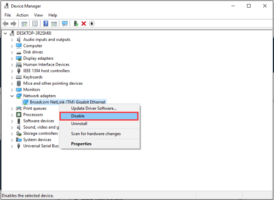Select Broadcom NetLink Gigabit Ethernet device
This screenshot has width=274, height=200.
tap(67, 102)
